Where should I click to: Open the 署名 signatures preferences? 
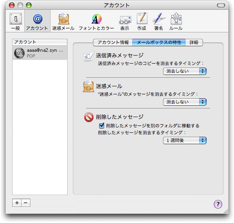[x=158, y=21]
